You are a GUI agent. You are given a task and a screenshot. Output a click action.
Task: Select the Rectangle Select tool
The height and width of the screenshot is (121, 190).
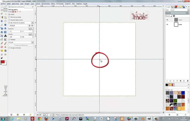(x=2, y=10)
